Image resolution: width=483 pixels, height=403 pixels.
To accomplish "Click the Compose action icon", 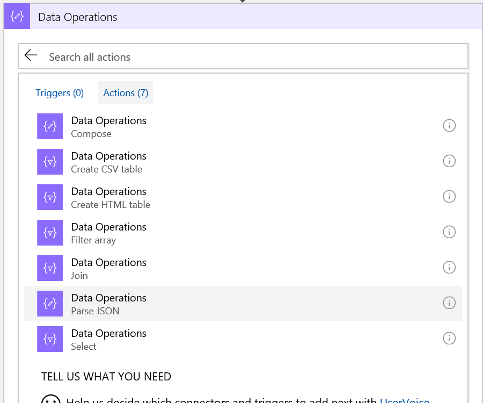I will point(50,126).
